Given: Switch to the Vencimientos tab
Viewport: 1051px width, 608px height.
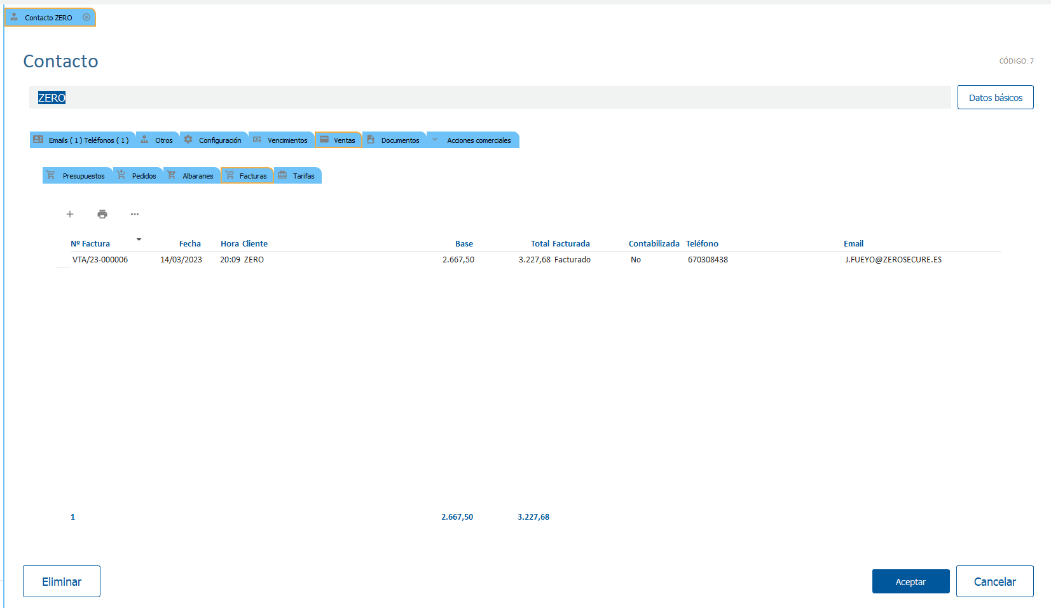Looking at the screenshot, I should [x=287, y=140].
